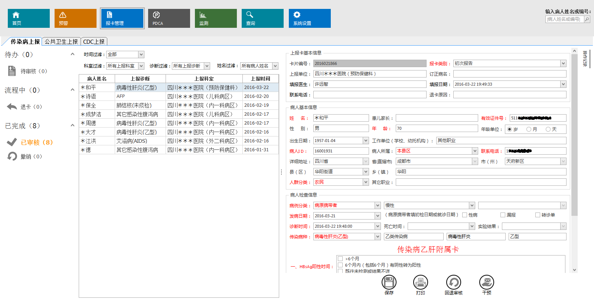Open the PDCA tile

pyautogui.click(x=169, y=18)
